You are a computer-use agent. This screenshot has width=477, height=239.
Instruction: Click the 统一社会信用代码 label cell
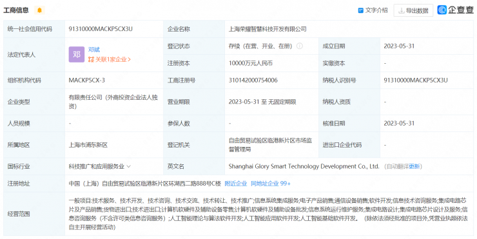pos(34,29)
